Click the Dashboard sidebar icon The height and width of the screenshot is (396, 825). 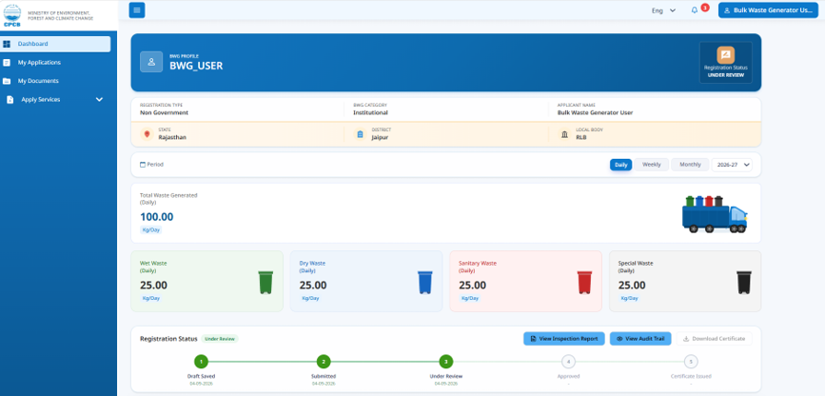7,44
